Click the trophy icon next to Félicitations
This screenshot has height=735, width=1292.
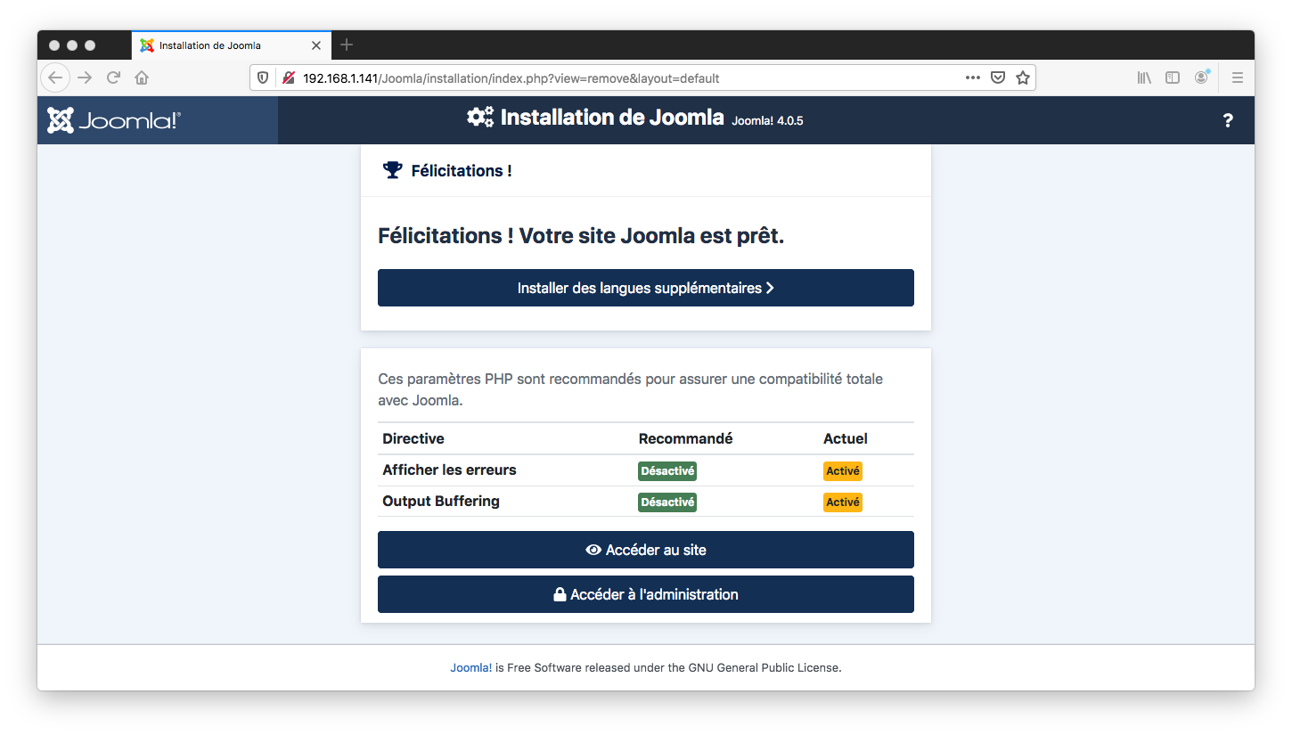391,169
